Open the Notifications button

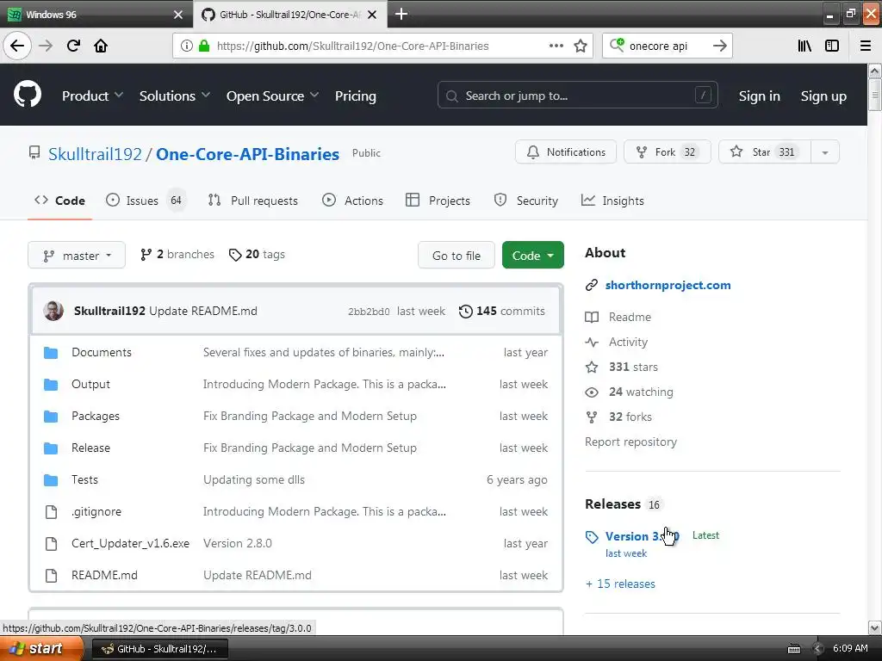566,151
